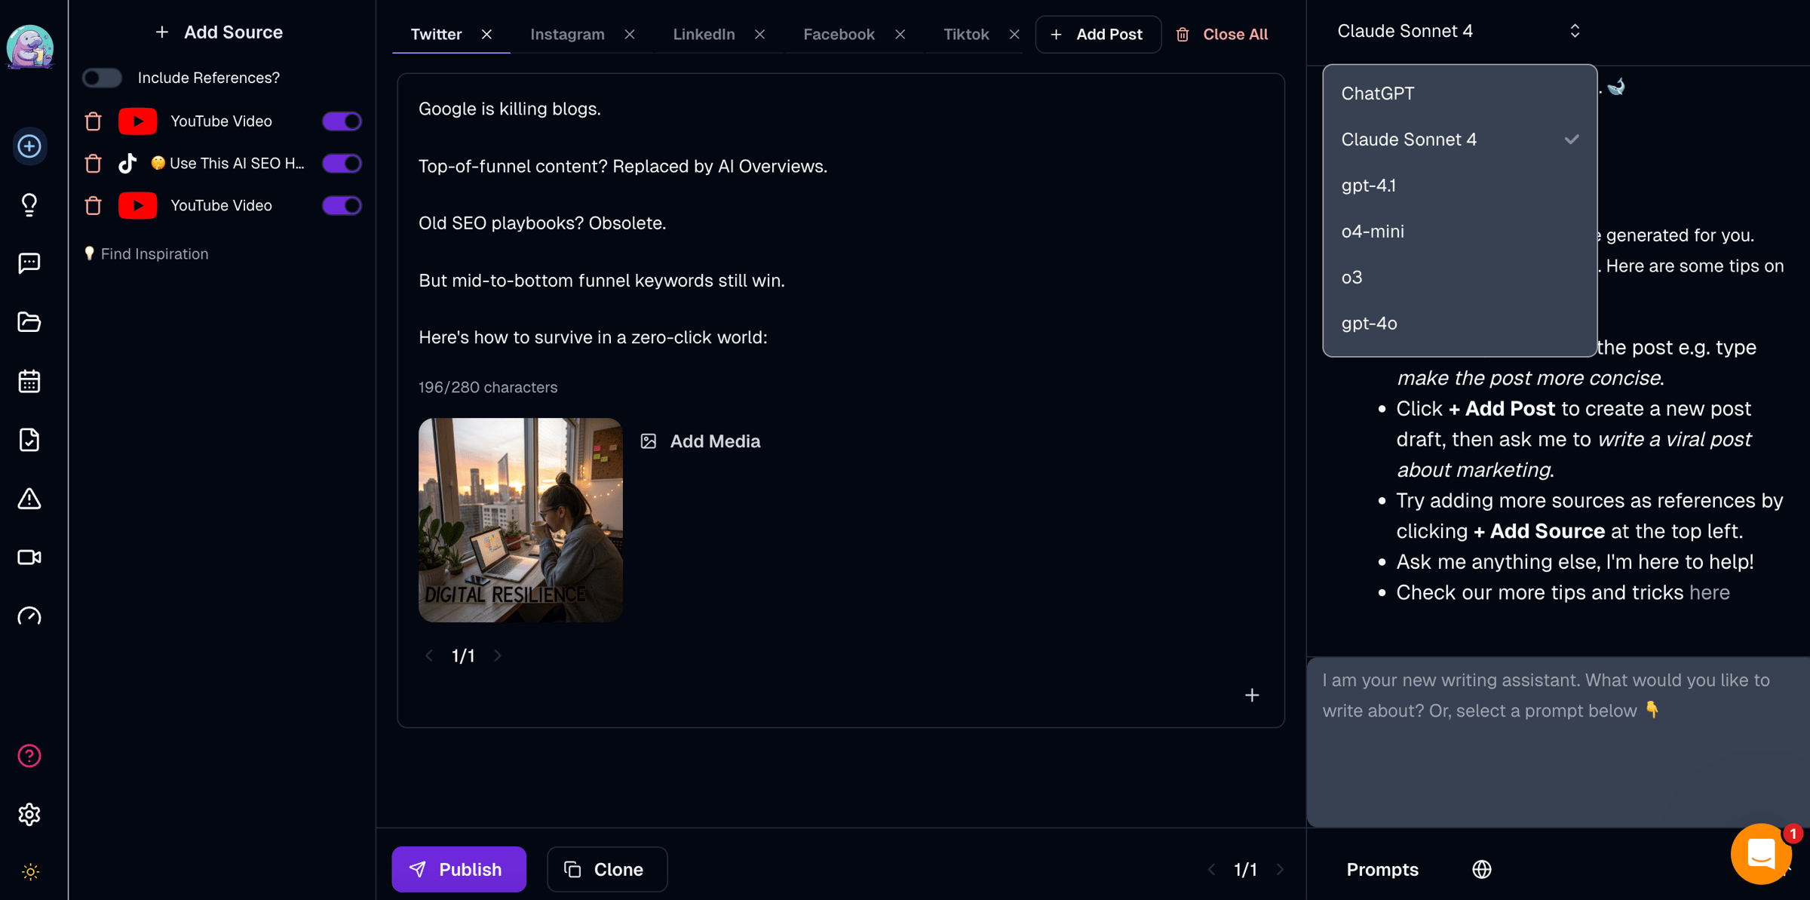1810x900 pixels.
Task: Close the Facebook tab
Action: (x=900, y=34)
